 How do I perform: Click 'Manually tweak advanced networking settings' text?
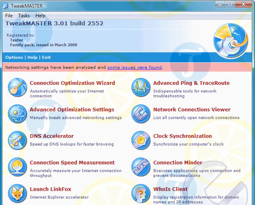[x=76, y=118]
